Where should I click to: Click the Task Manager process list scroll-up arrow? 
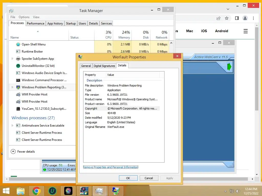tap(171, 43)
